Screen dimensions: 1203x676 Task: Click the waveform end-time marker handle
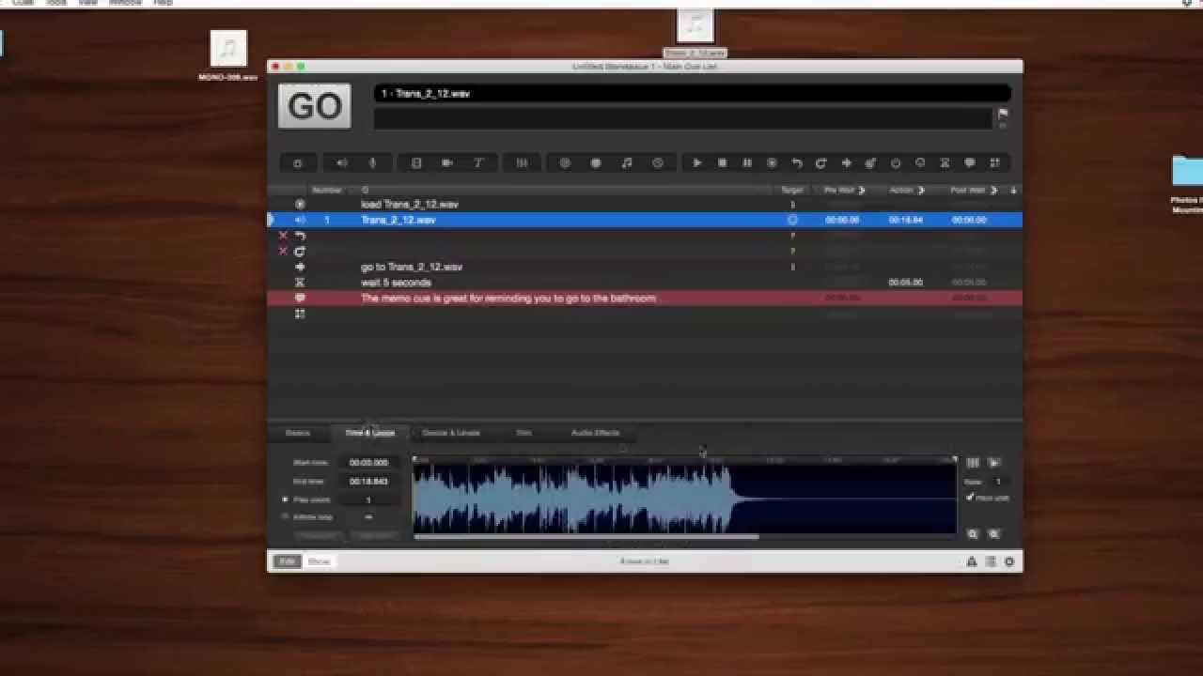(x=954, y=459)
